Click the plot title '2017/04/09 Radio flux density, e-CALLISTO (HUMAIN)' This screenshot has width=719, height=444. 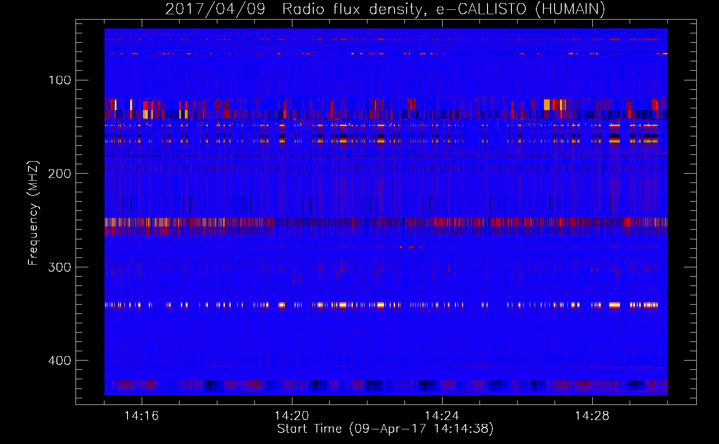click(x=385, y=9)
